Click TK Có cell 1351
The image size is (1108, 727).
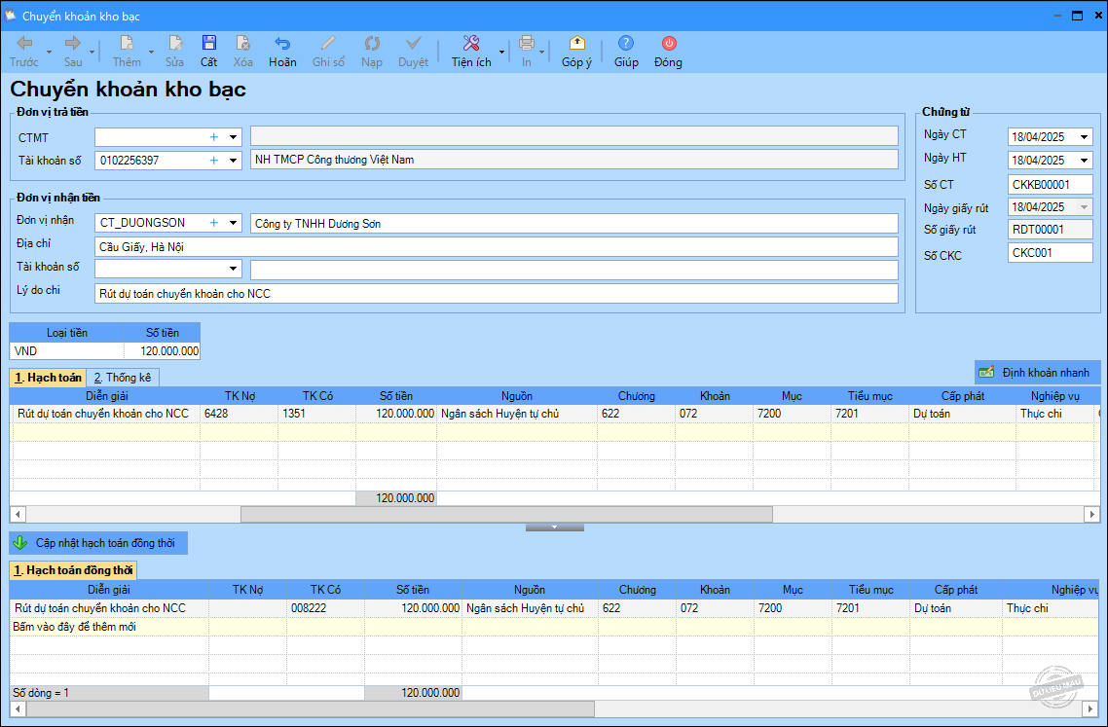pyautogui.click(x=316, y=414)
